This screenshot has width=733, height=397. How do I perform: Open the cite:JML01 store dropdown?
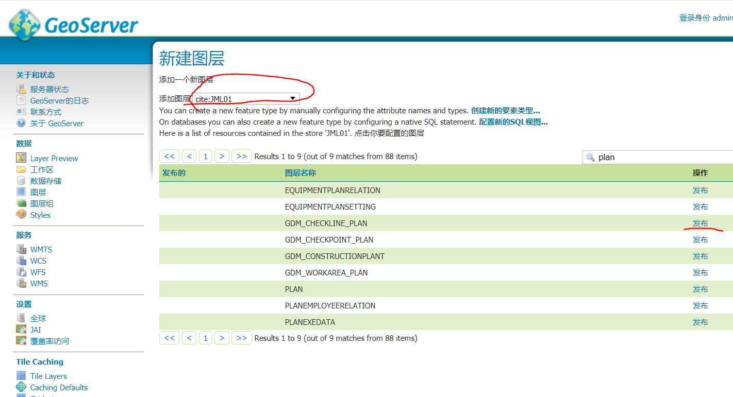pos(245,98)
